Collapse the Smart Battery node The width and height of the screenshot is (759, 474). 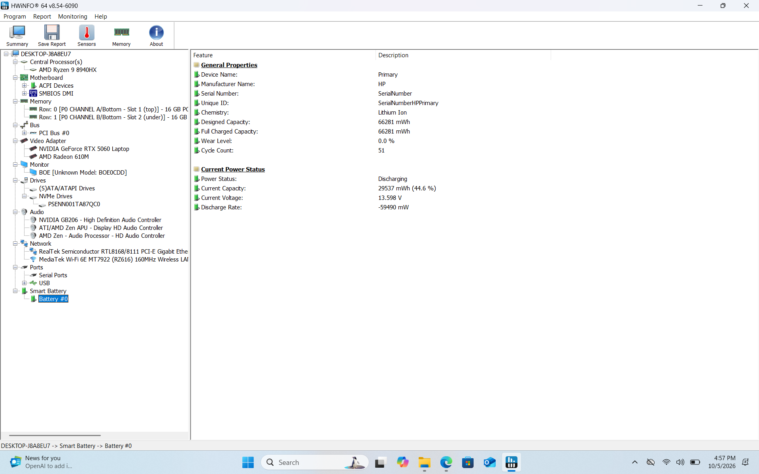click(x=15, y=291)
